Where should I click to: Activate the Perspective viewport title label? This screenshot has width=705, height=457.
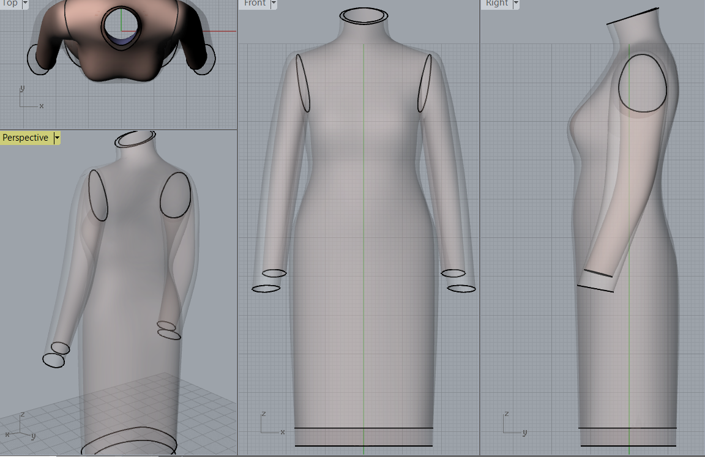coord(26,138)
